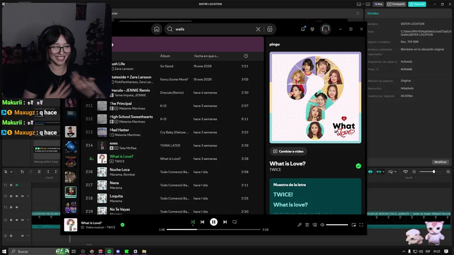Click the duration clock column header
This screenshot has height=255, width=454.
(x=246, y=56)
